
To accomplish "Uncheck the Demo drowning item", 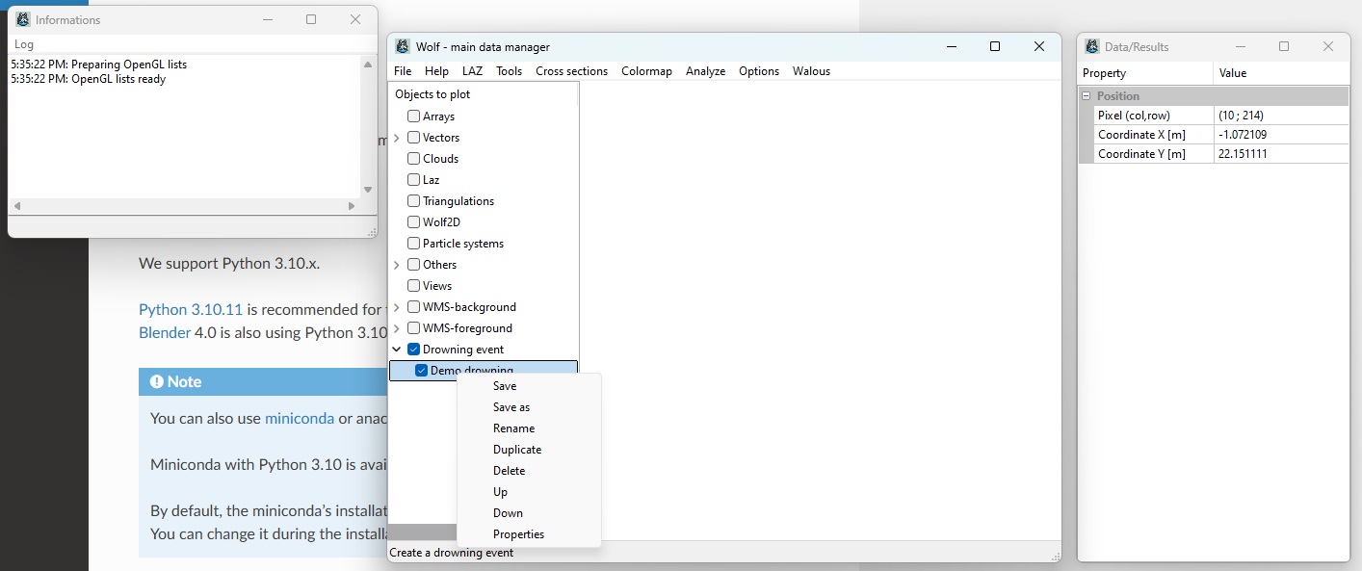I will 421,371.
